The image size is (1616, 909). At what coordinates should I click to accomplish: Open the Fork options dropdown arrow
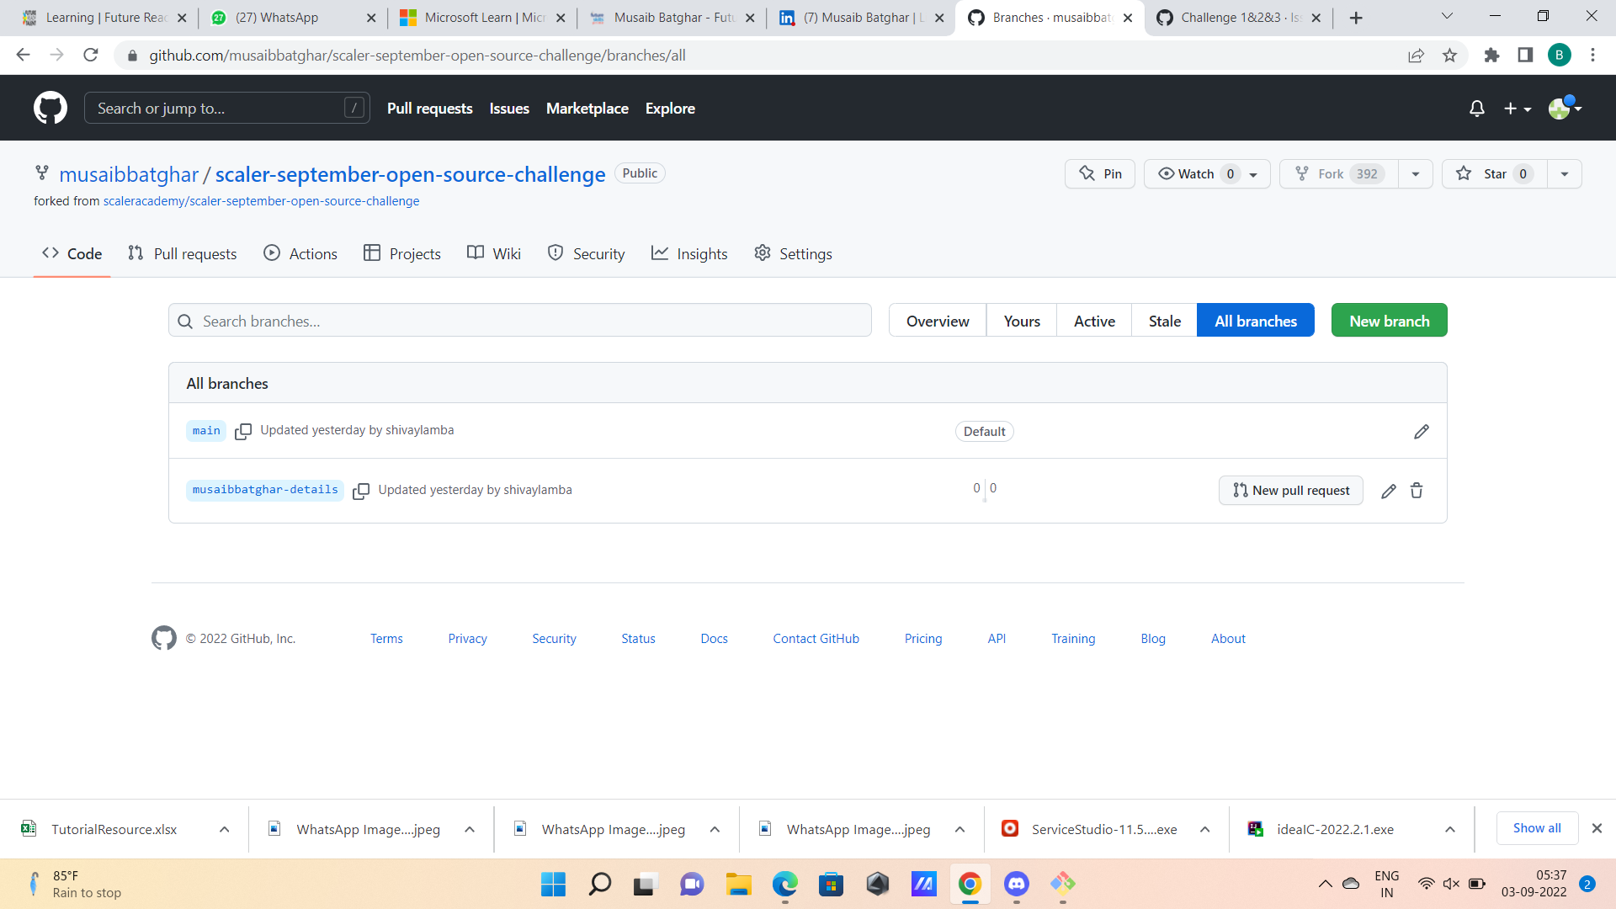tap(1416, 173)
